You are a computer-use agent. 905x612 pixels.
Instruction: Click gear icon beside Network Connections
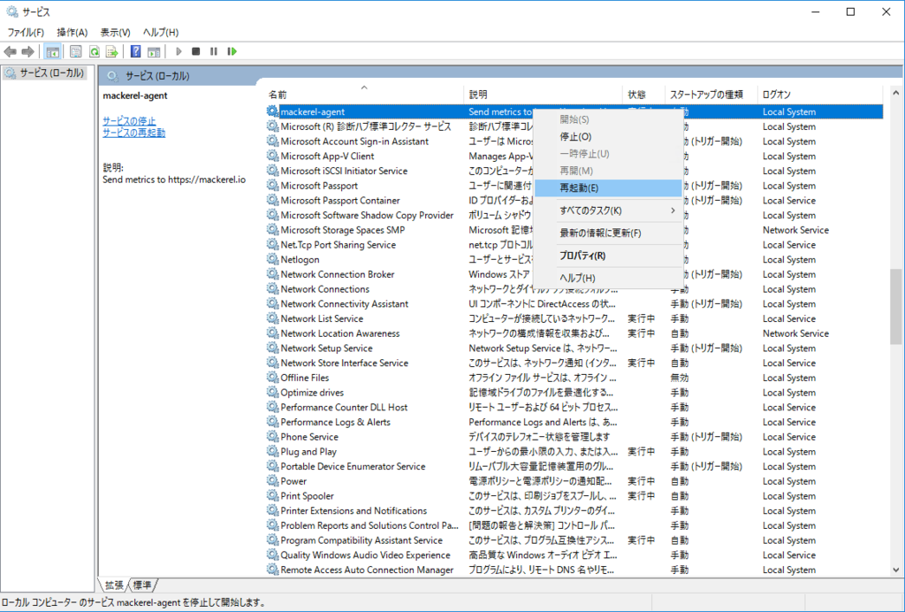point(272,288)
